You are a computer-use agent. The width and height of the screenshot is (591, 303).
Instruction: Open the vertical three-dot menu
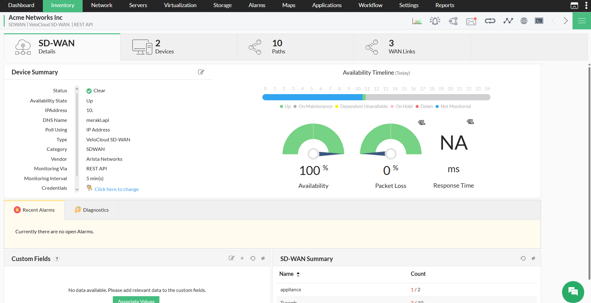coord(586,6)
